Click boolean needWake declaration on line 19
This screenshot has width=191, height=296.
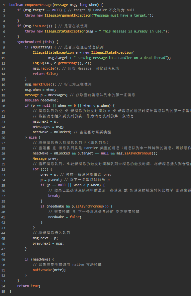[x=41, y=100]
